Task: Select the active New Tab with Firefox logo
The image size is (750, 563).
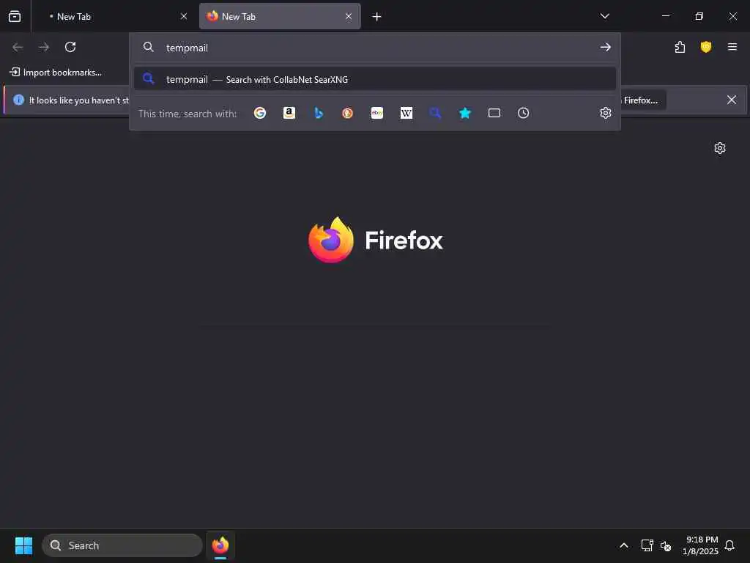Action: tap(280, 16)
